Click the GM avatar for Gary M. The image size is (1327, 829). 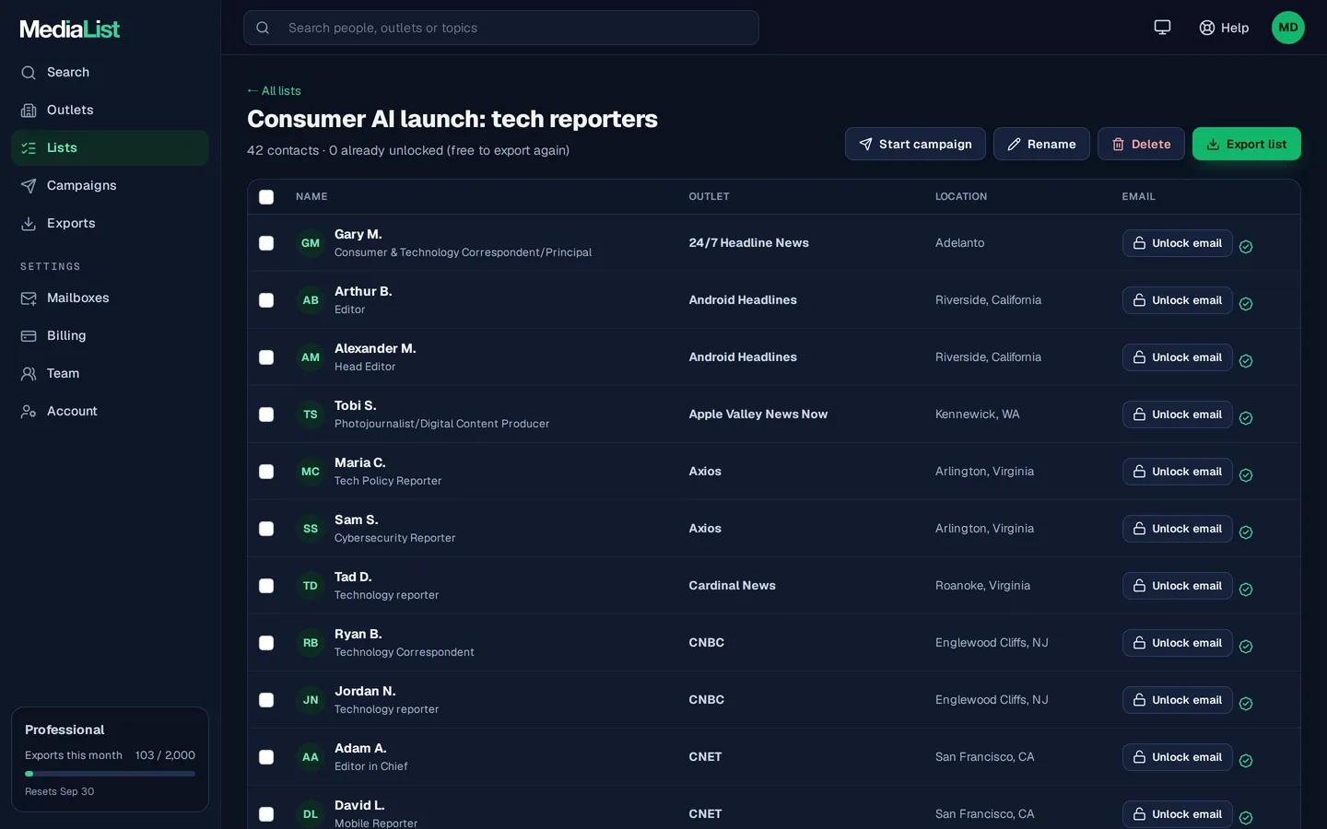(311, 243)
